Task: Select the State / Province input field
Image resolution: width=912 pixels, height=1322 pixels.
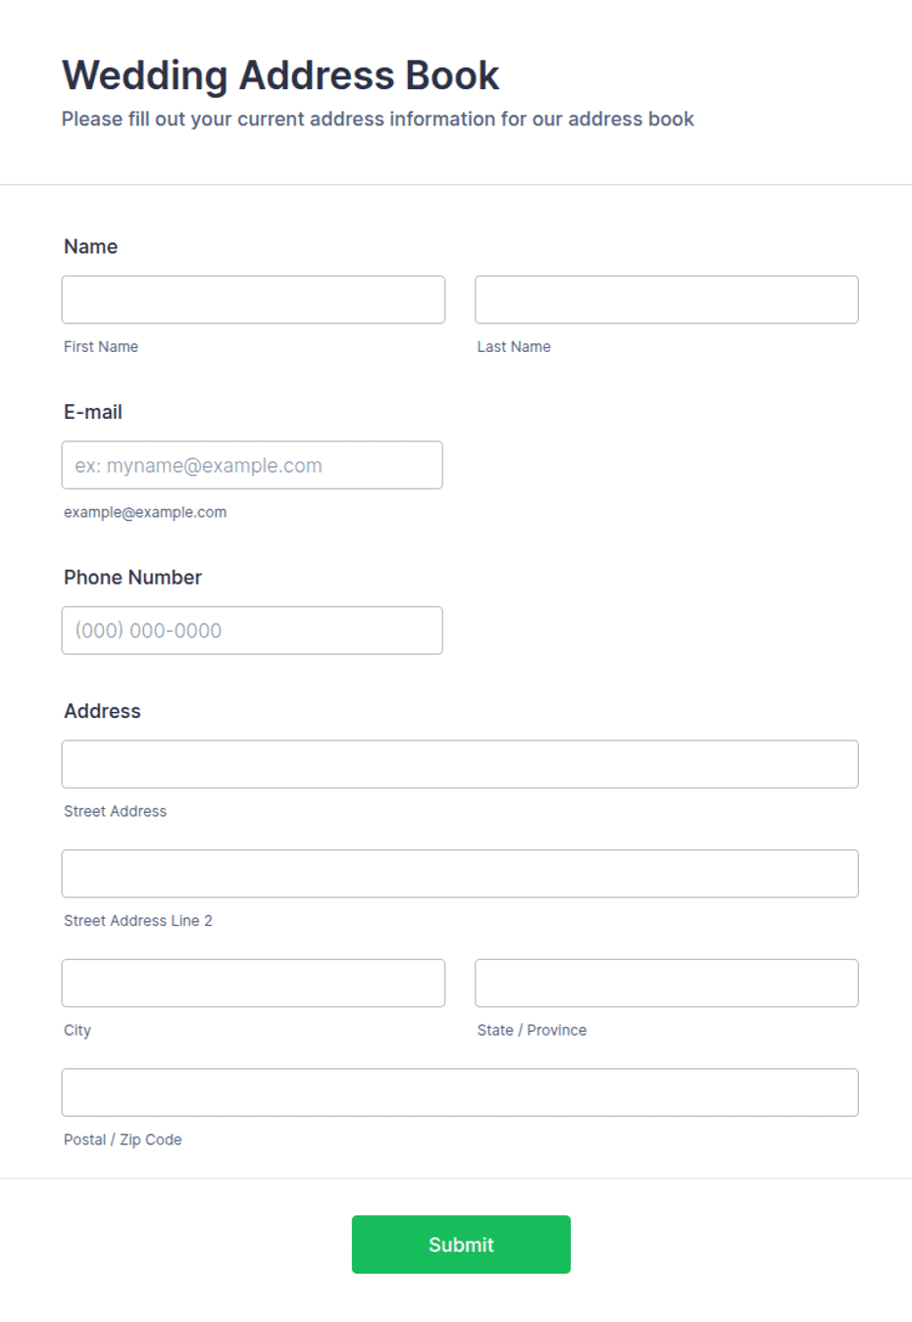Action: pos(667,983)
